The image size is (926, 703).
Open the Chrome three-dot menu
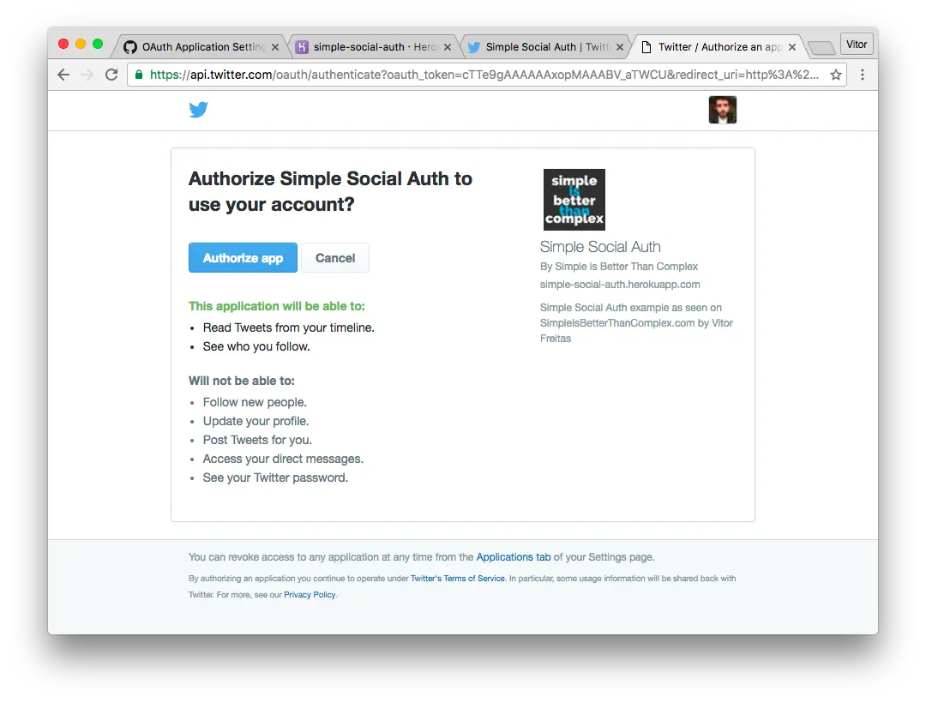point(863,75)
